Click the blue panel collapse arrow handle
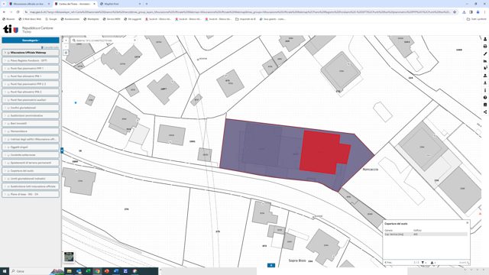 [62, 150]
